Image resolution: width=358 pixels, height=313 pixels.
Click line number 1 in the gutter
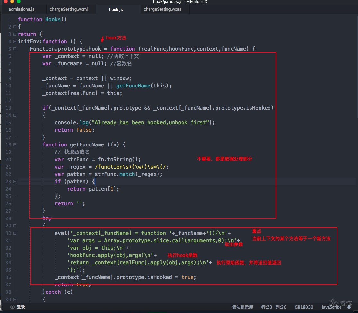click(10, 19)
